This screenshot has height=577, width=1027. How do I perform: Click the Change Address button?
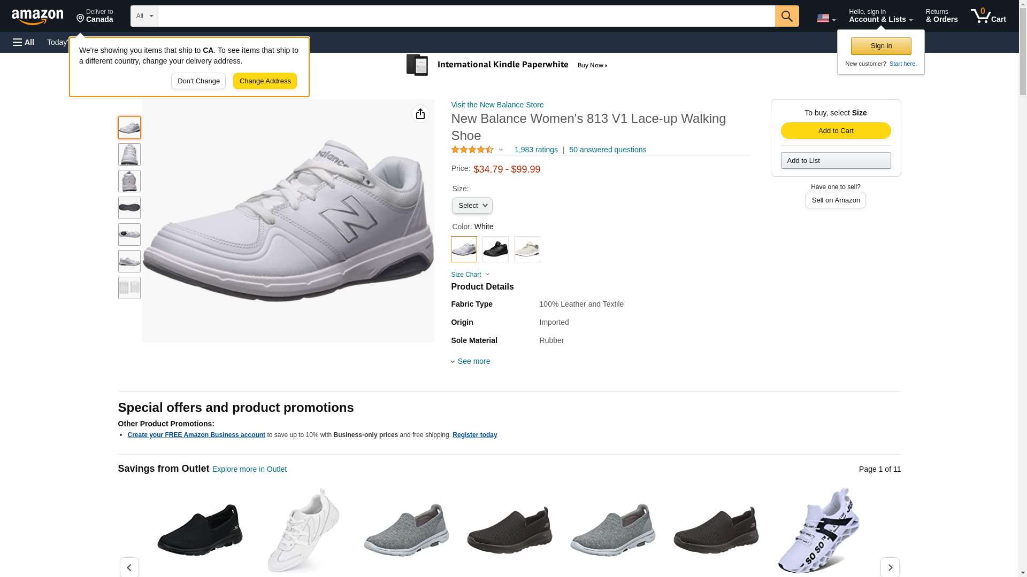265,81
